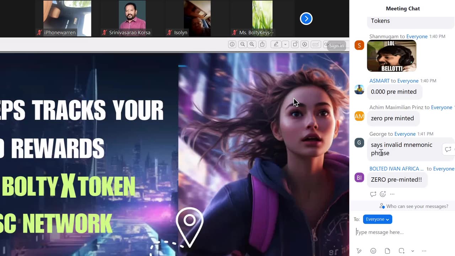Open Shanmugam's LOL Bellotti GIF
Screen dimensions: 455x256
point(391,56)
